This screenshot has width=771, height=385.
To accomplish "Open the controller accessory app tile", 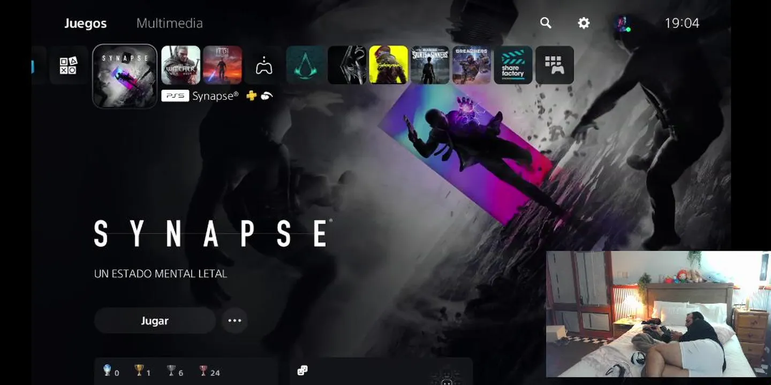I will click(x=264, y=65).
